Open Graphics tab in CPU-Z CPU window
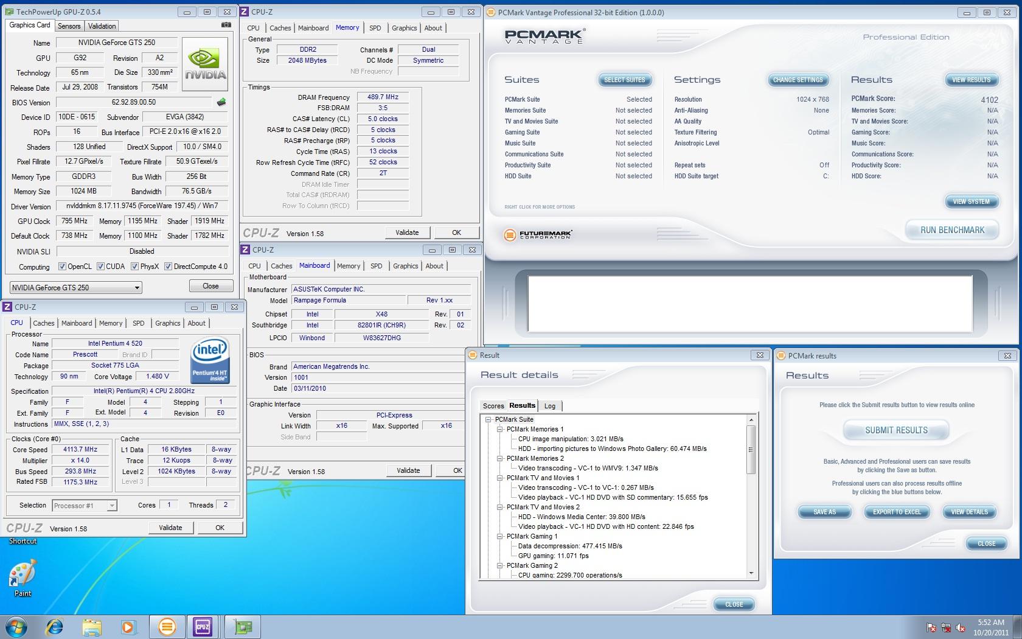 coord(168,323)
